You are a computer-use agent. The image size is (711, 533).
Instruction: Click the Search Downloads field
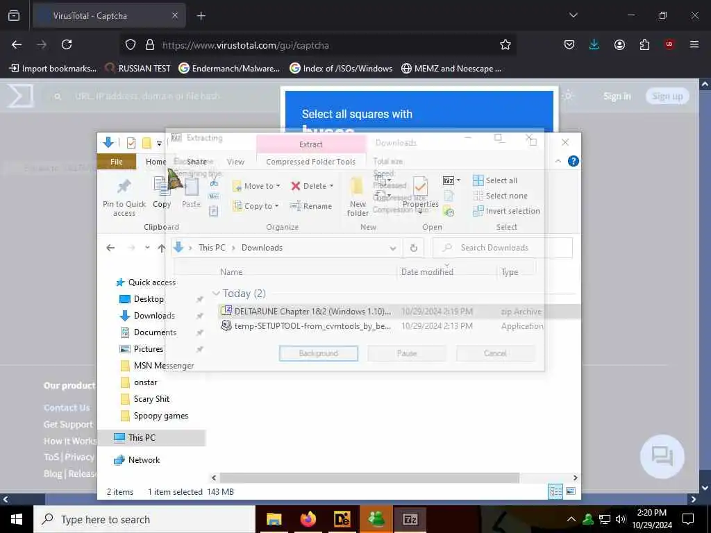[503, 248]
